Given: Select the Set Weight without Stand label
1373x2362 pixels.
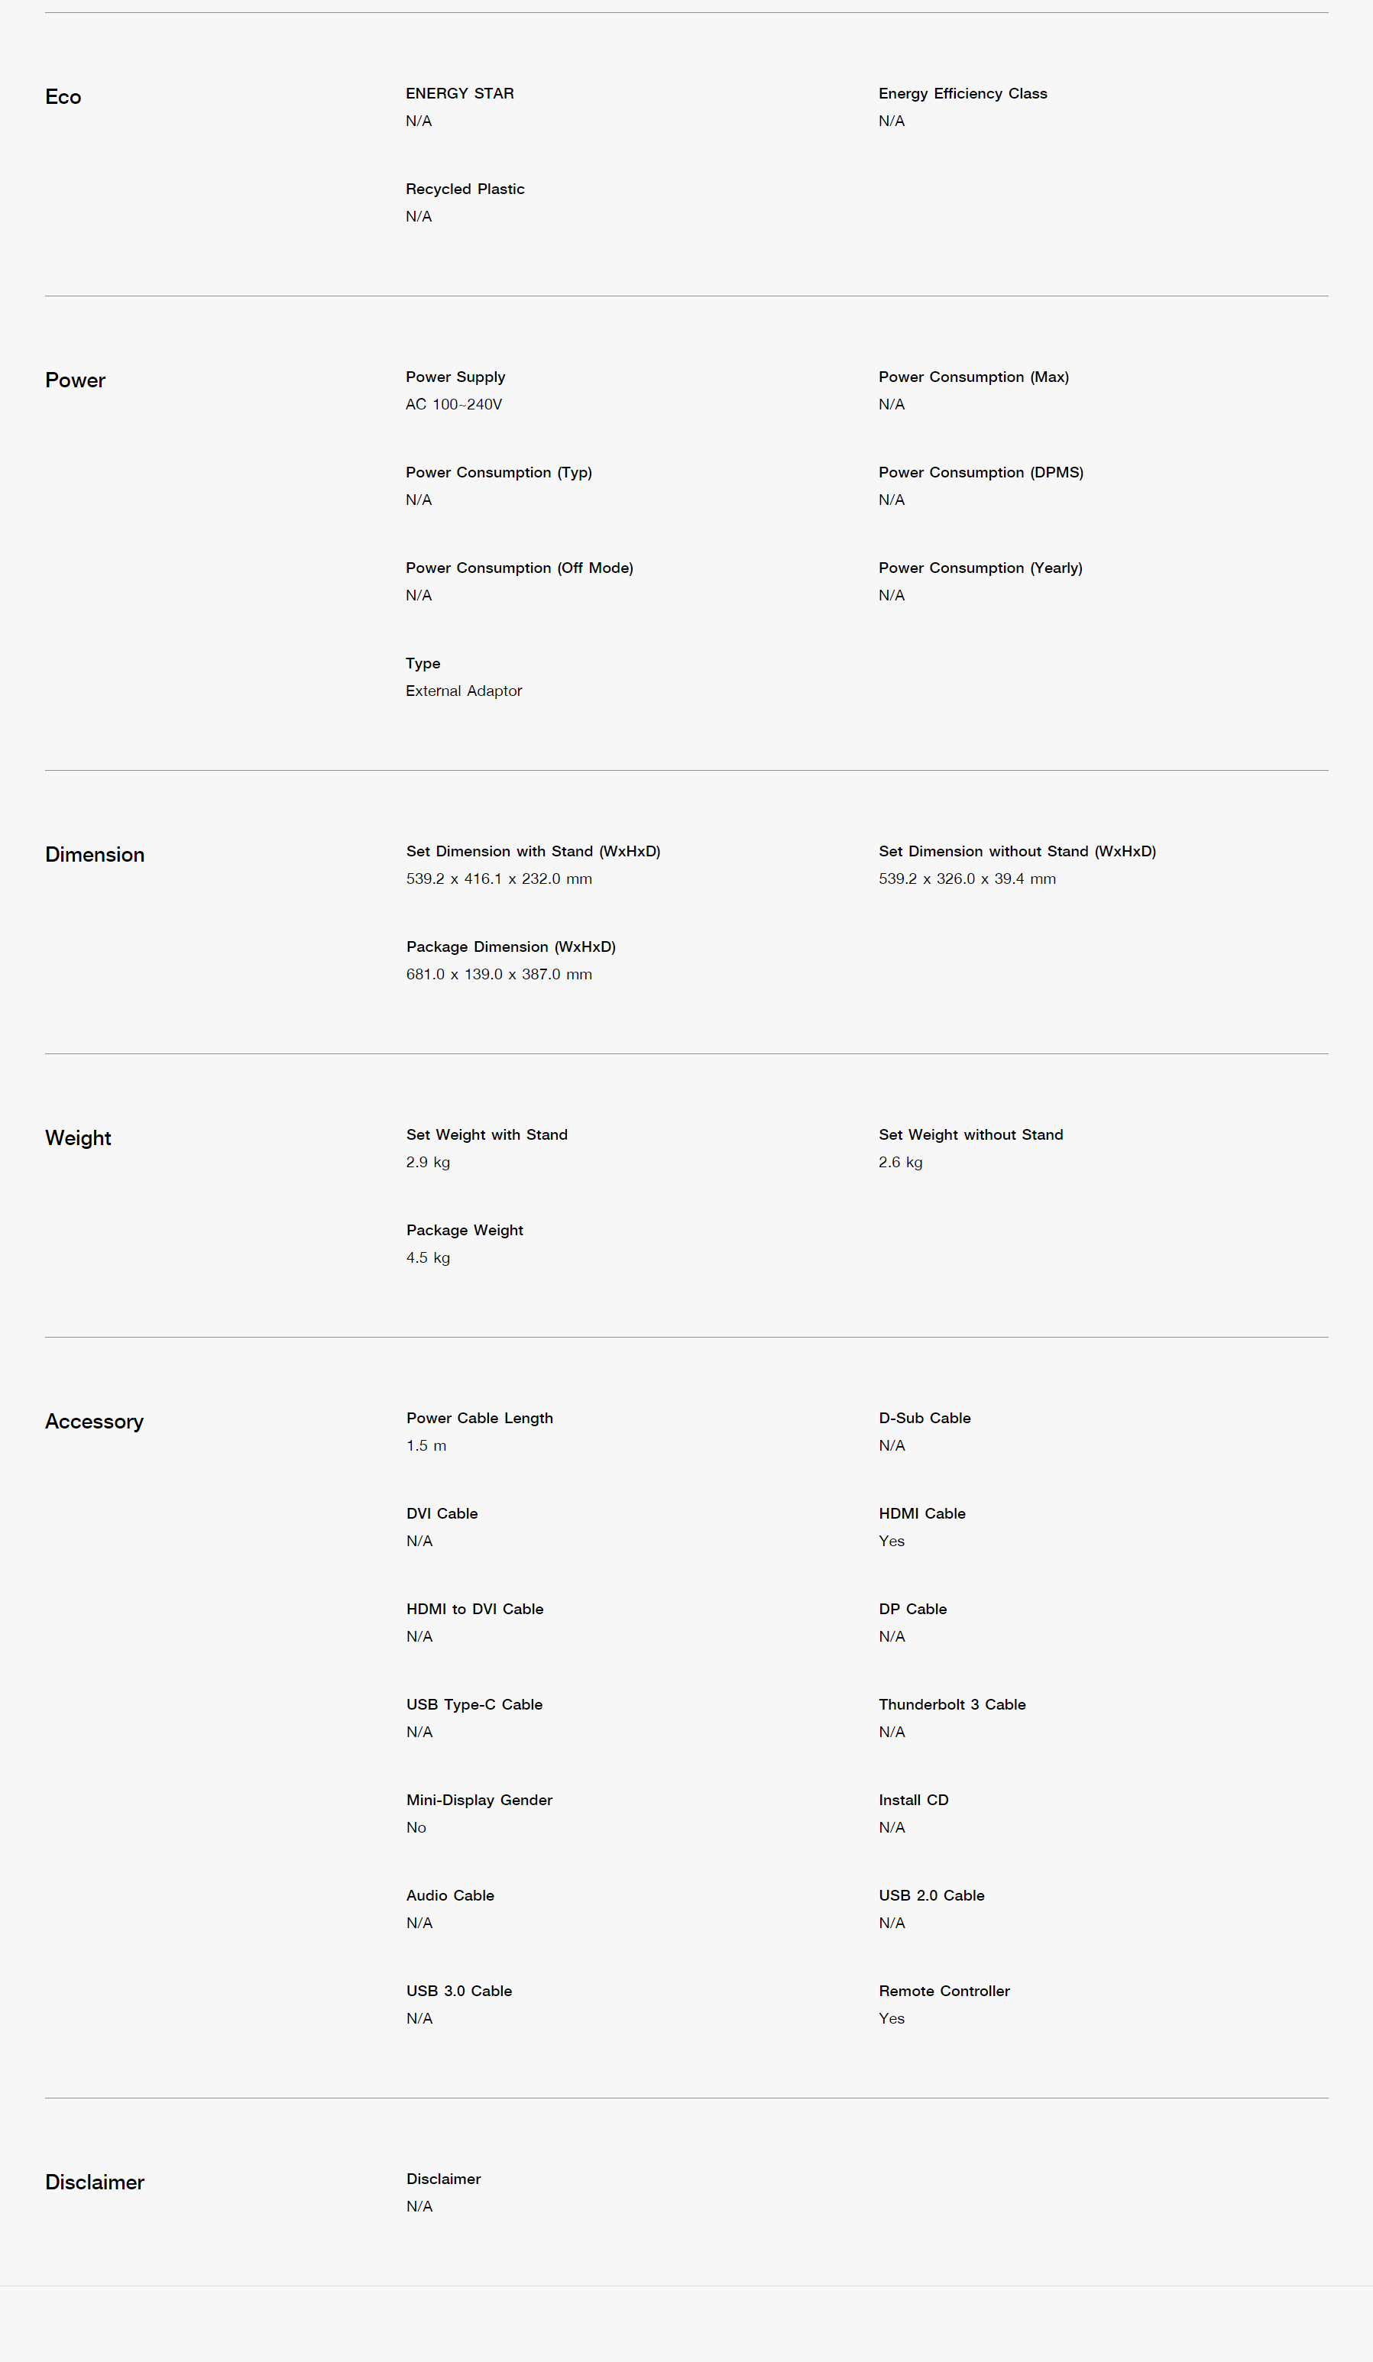Looking at the screenshot, I should pos(970,1135).
